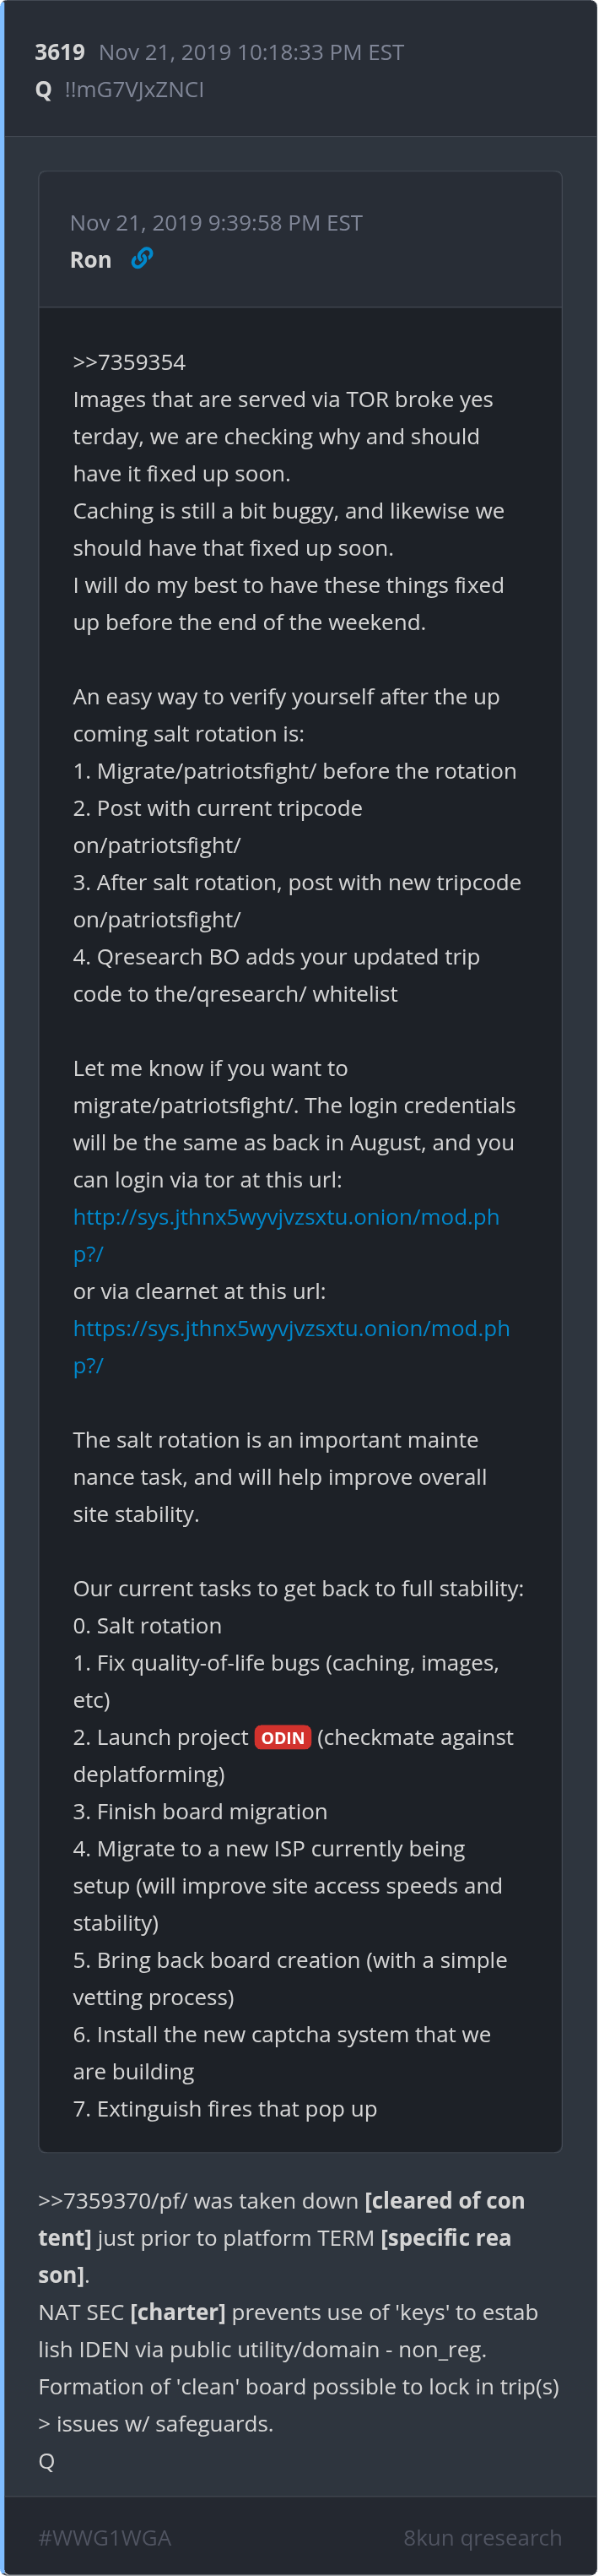This screenshot has width=599, height=2576.
Task: Click the chain link icon beside Ron
Action: coord(142,259)
